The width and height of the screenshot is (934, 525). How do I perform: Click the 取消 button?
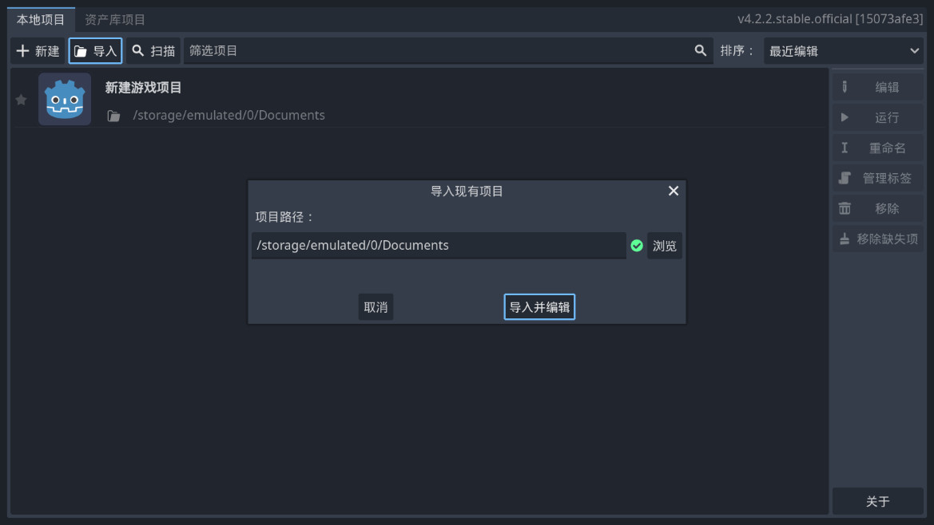click(x=376, y=307)
